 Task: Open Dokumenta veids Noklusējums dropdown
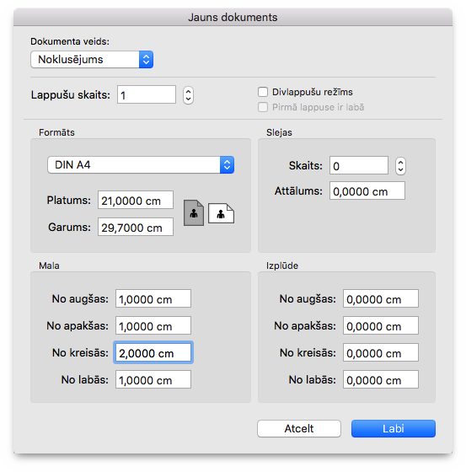point(92,59)
